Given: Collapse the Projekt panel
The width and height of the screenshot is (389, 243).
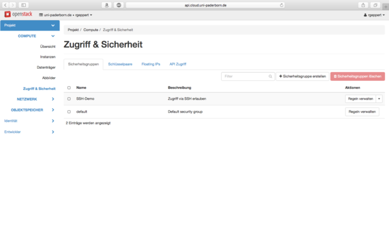Looking at the screenshot, I should click(30, 25).
